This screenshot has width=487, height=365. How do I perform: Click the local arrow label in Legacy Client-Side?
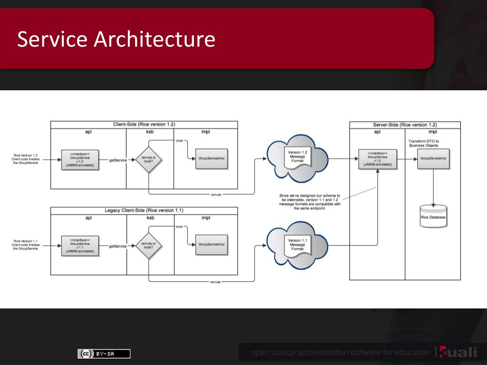pyautogui.click(x=179, y=227)
